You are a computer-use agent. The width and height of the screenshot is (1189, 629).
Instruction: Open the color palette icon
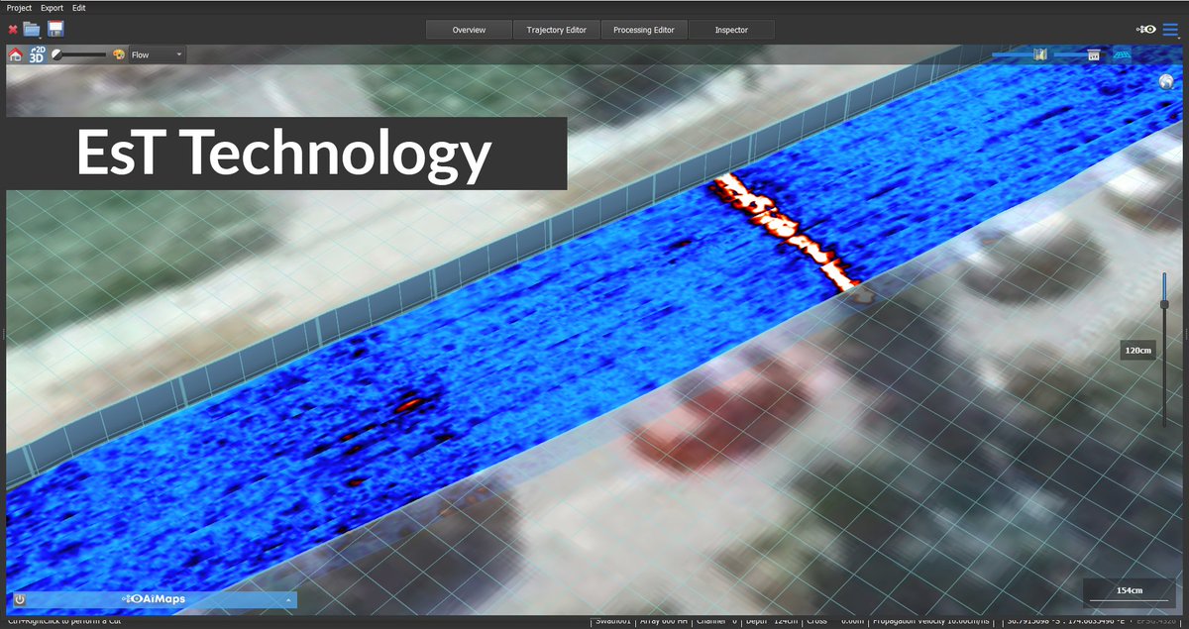118,55
